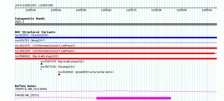Open the FAM26E|NM_153711 gene label
Screen dimensions: 224x101
click(27, 95)
